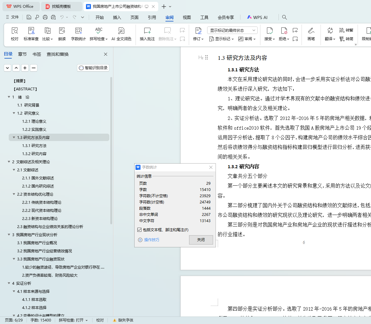The width and height of the screenshot is (371, 324).
Task: Open the new tab plus icon
Action: (164, 7)
